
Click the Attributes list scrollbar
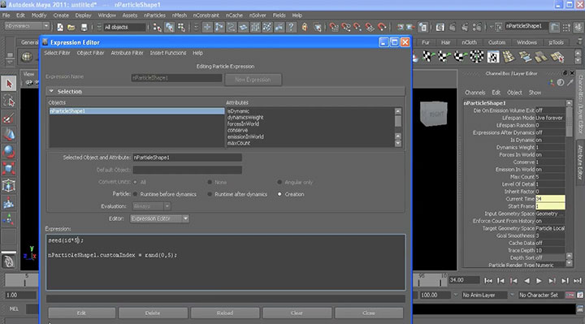point(398,127)
